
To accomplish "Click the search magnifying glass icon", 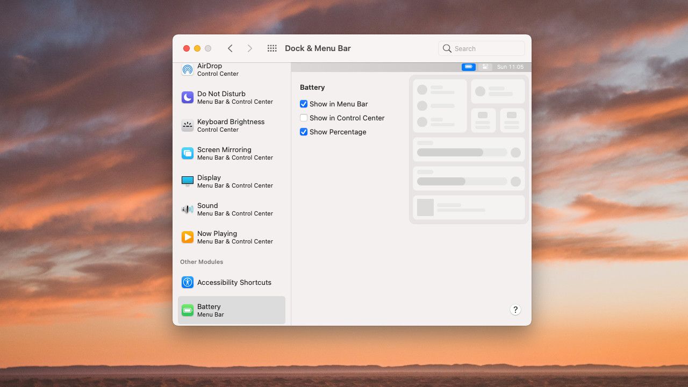I will (447, 48).
